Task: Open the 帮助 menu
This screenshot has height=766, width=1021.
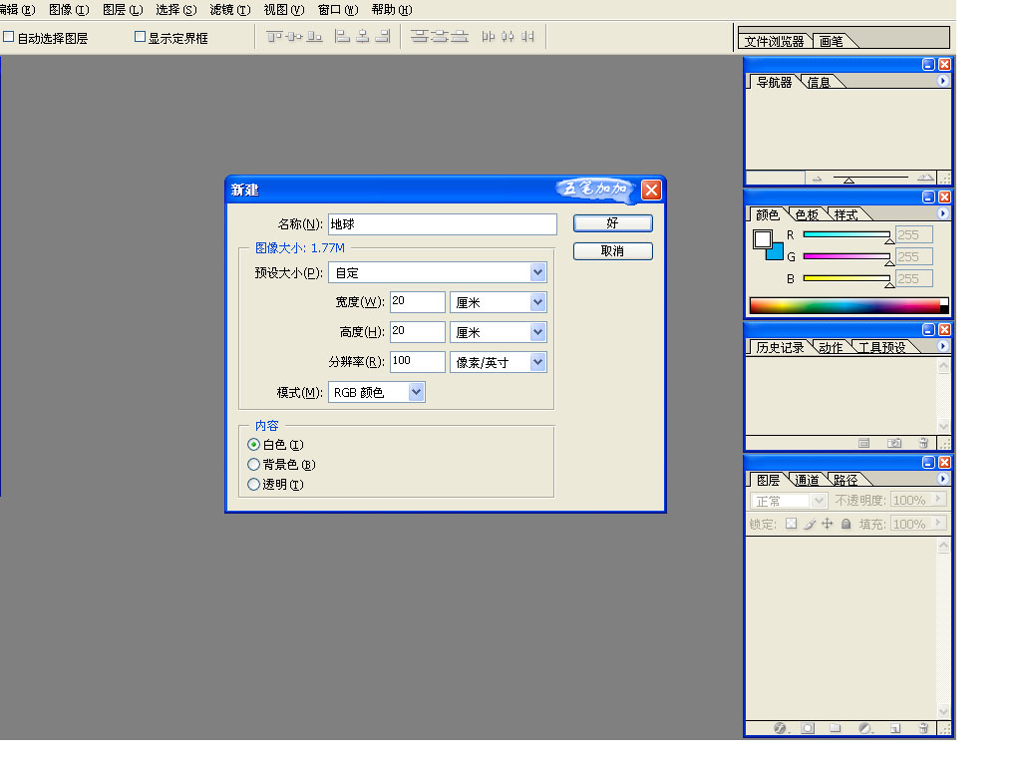Action: pos(391,10)
